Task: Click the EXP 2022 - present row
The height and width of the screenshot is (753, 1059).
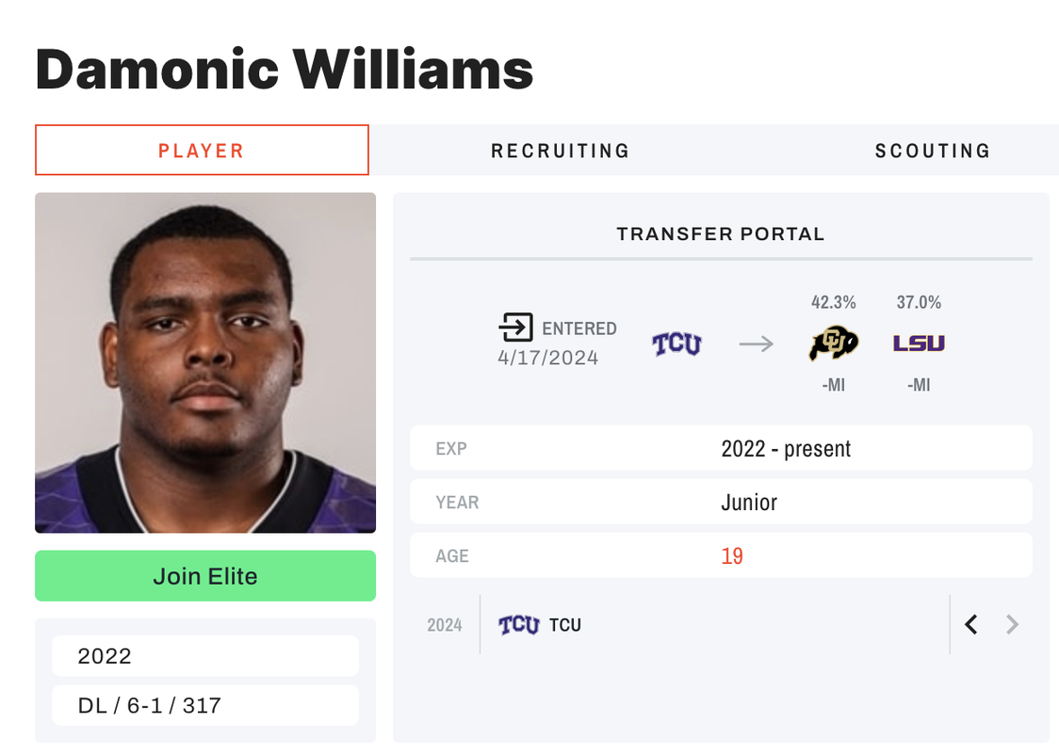Action: click(x=722, y=448)
